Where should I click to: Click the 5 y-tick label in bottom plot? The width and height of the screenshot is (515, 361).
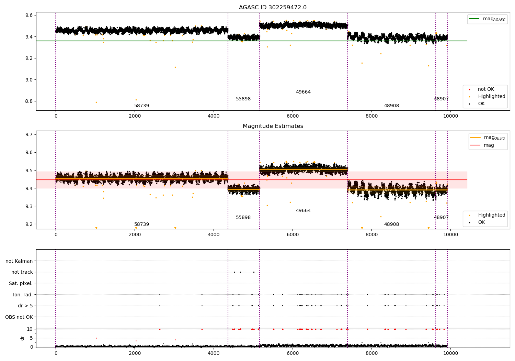(31, 338)
